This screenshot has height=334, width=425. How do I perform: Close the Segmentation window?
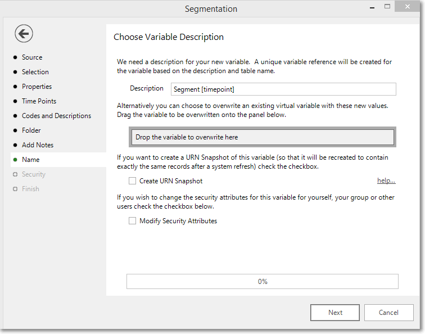point(408,7)
